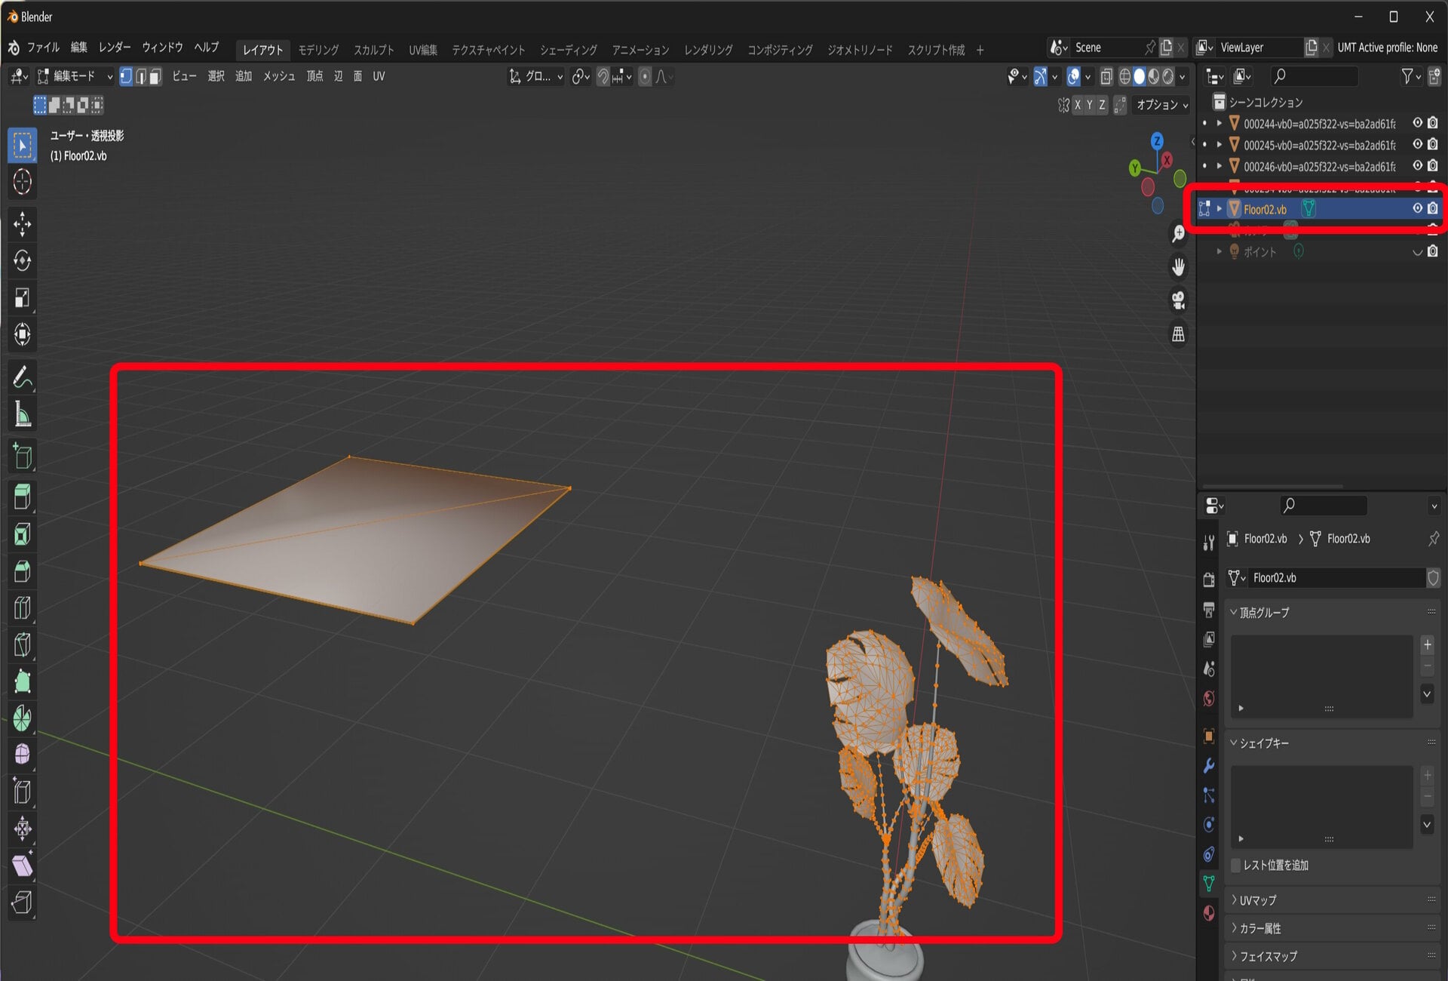Add a new workspace with the plus tab
Image resolution: width=1448 pixels, height=981 pixels.
pyautogui.click(x=980, y=50)
